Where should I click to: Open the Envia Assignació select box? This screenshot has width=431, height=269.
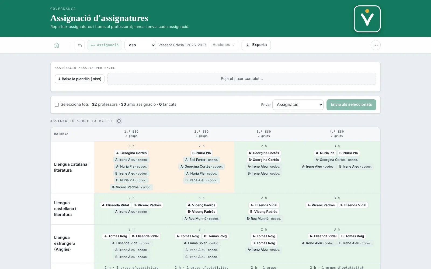298,105
